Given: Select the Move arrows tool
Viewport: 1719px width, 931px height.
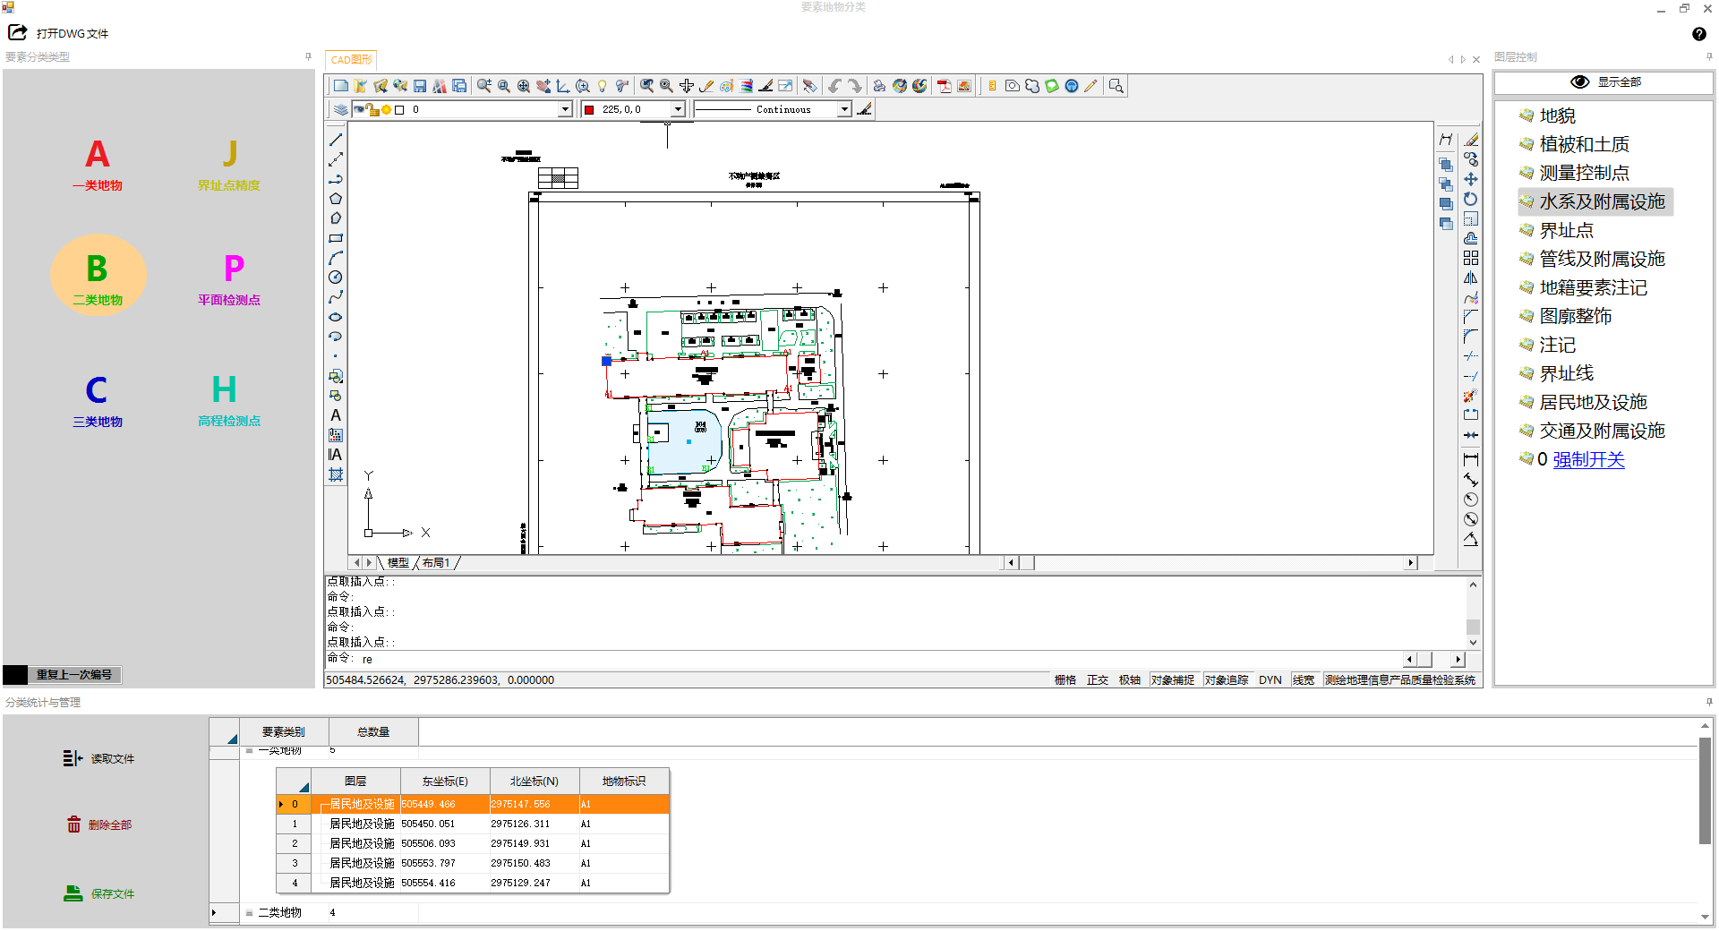Looking at the screenshot, I should [x=1471, y=179].
